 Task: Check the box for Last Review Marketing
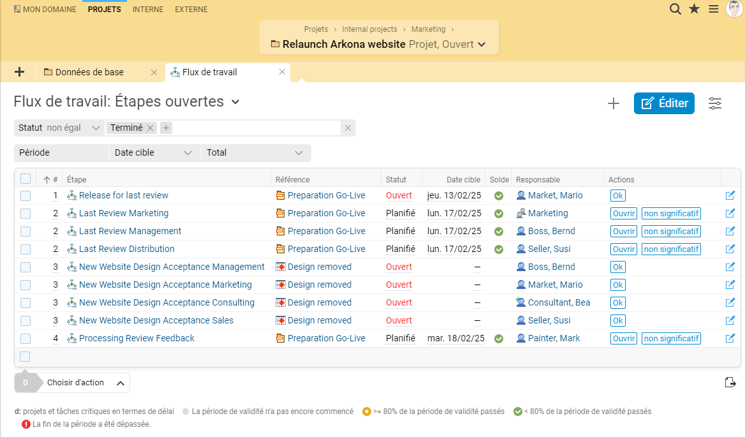[x=26, y=214]
